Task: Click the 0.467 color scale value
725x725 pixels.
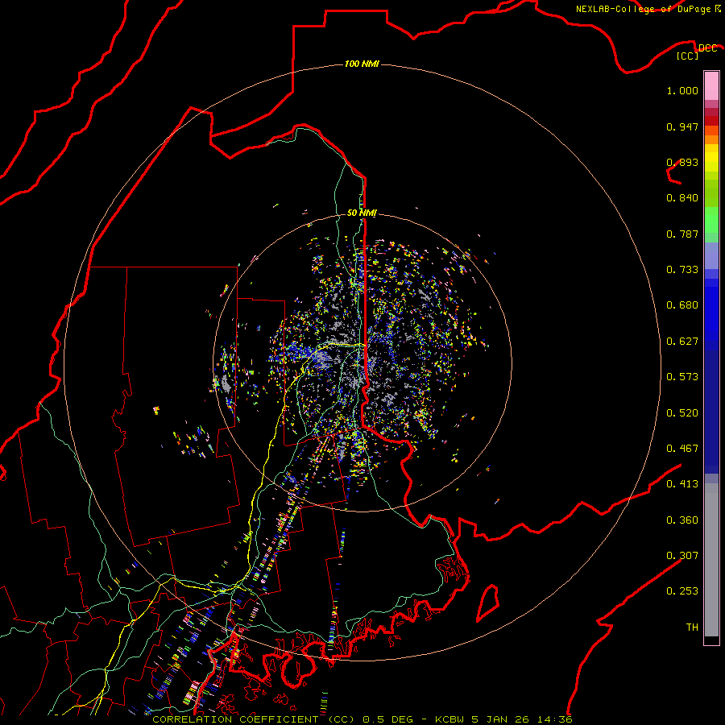Action: click(x=682, y=449)
